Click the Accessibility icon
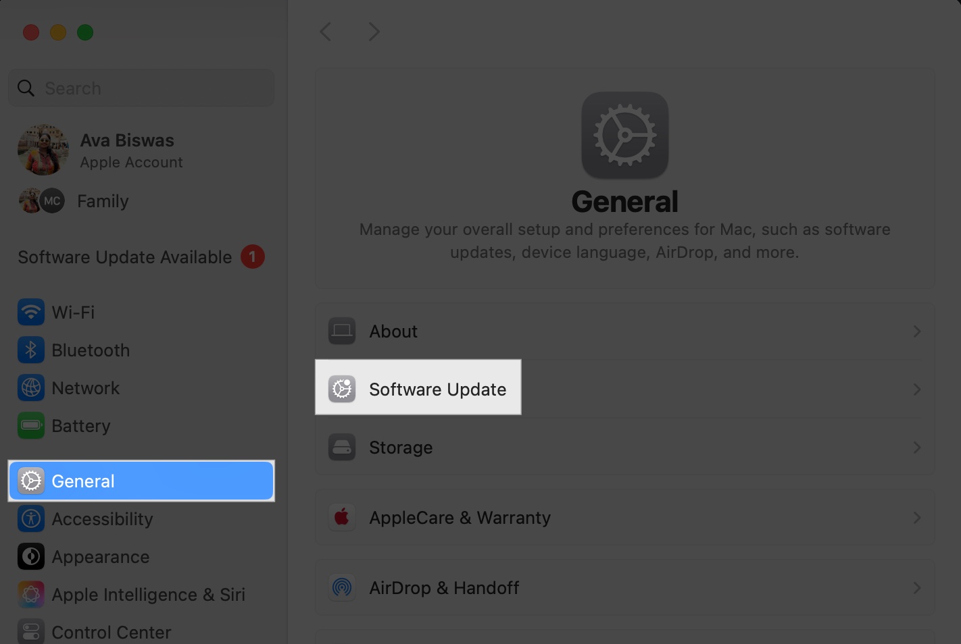 point(31,518)
